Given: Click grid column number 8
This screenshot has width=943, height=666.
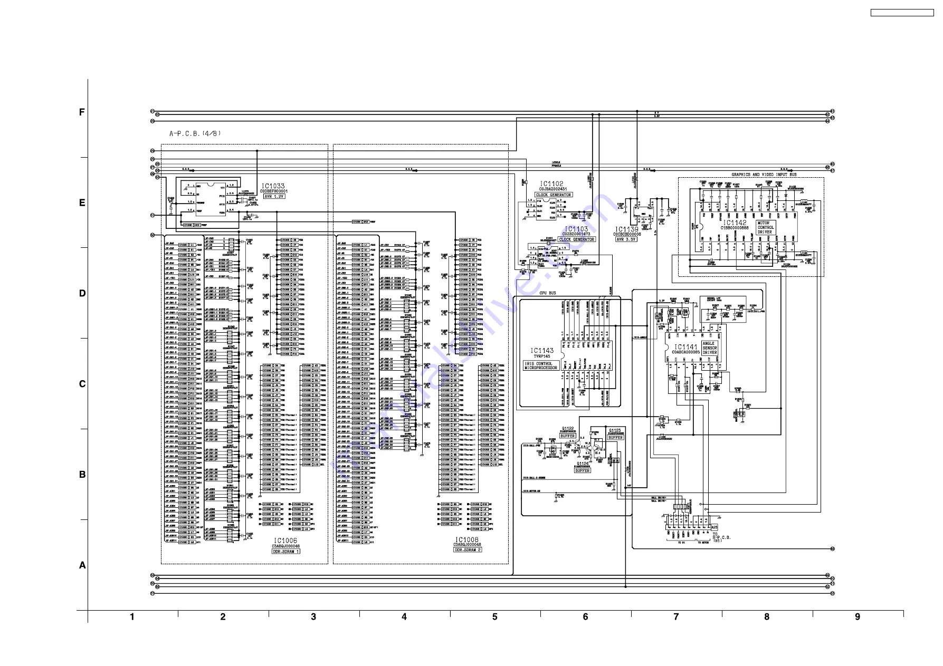Looking at the screenshot, I should 767,617.
